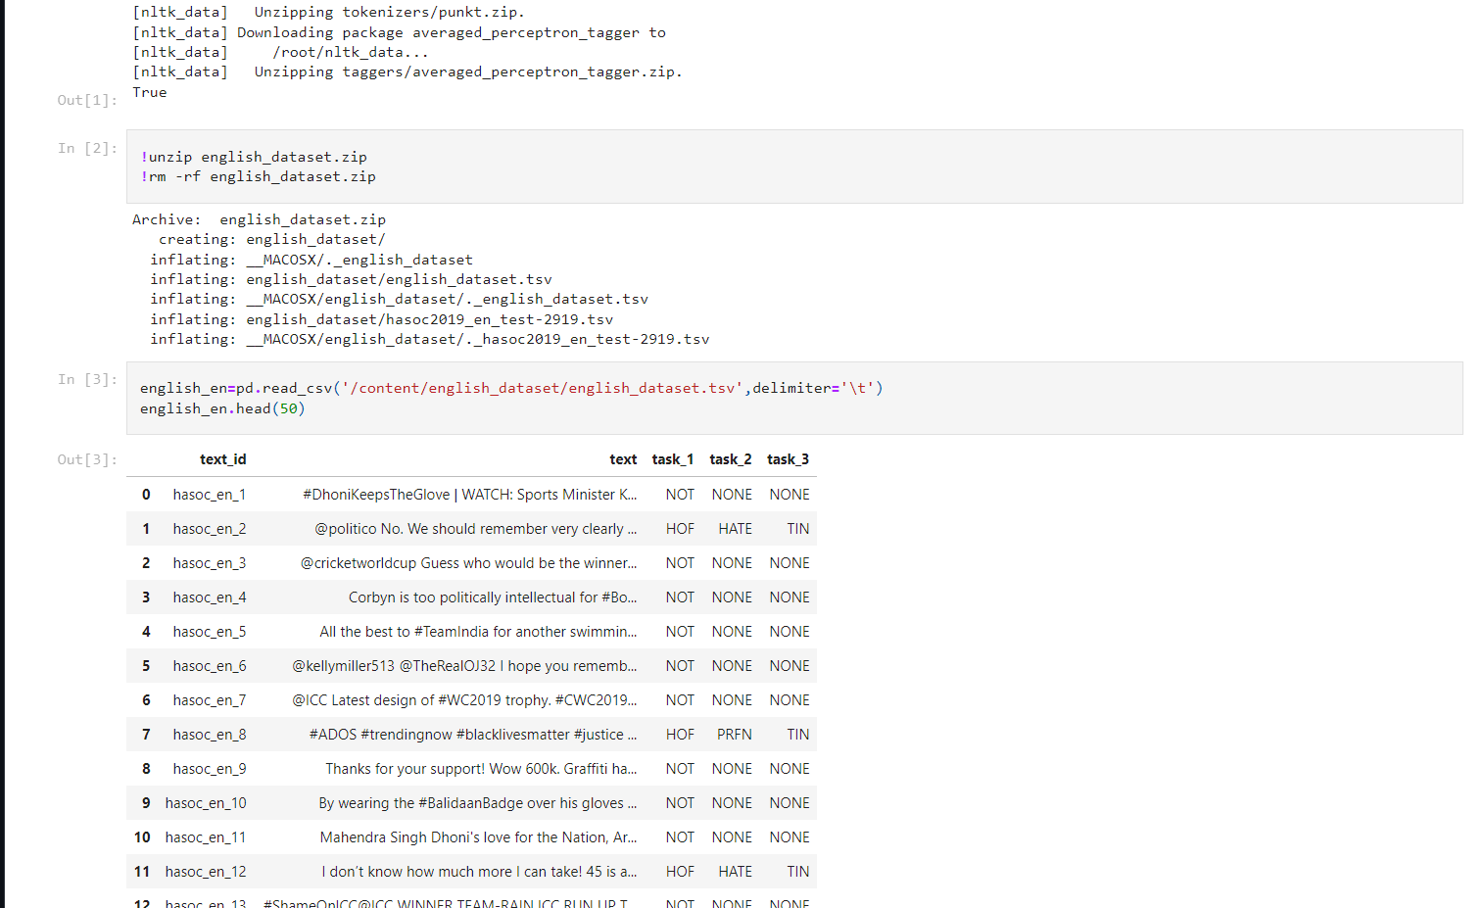Click the hasoc2019_en_test-2919.tsv inflating line
Screen dimensions: 1484x908
pos(382,319)
